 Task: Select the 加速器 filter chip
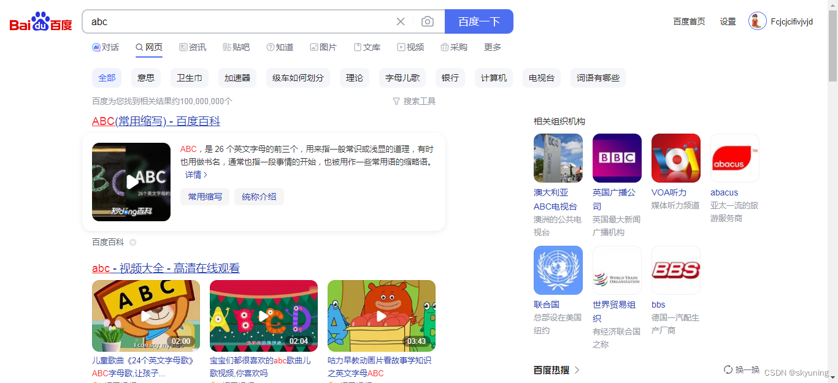[237, 78]
